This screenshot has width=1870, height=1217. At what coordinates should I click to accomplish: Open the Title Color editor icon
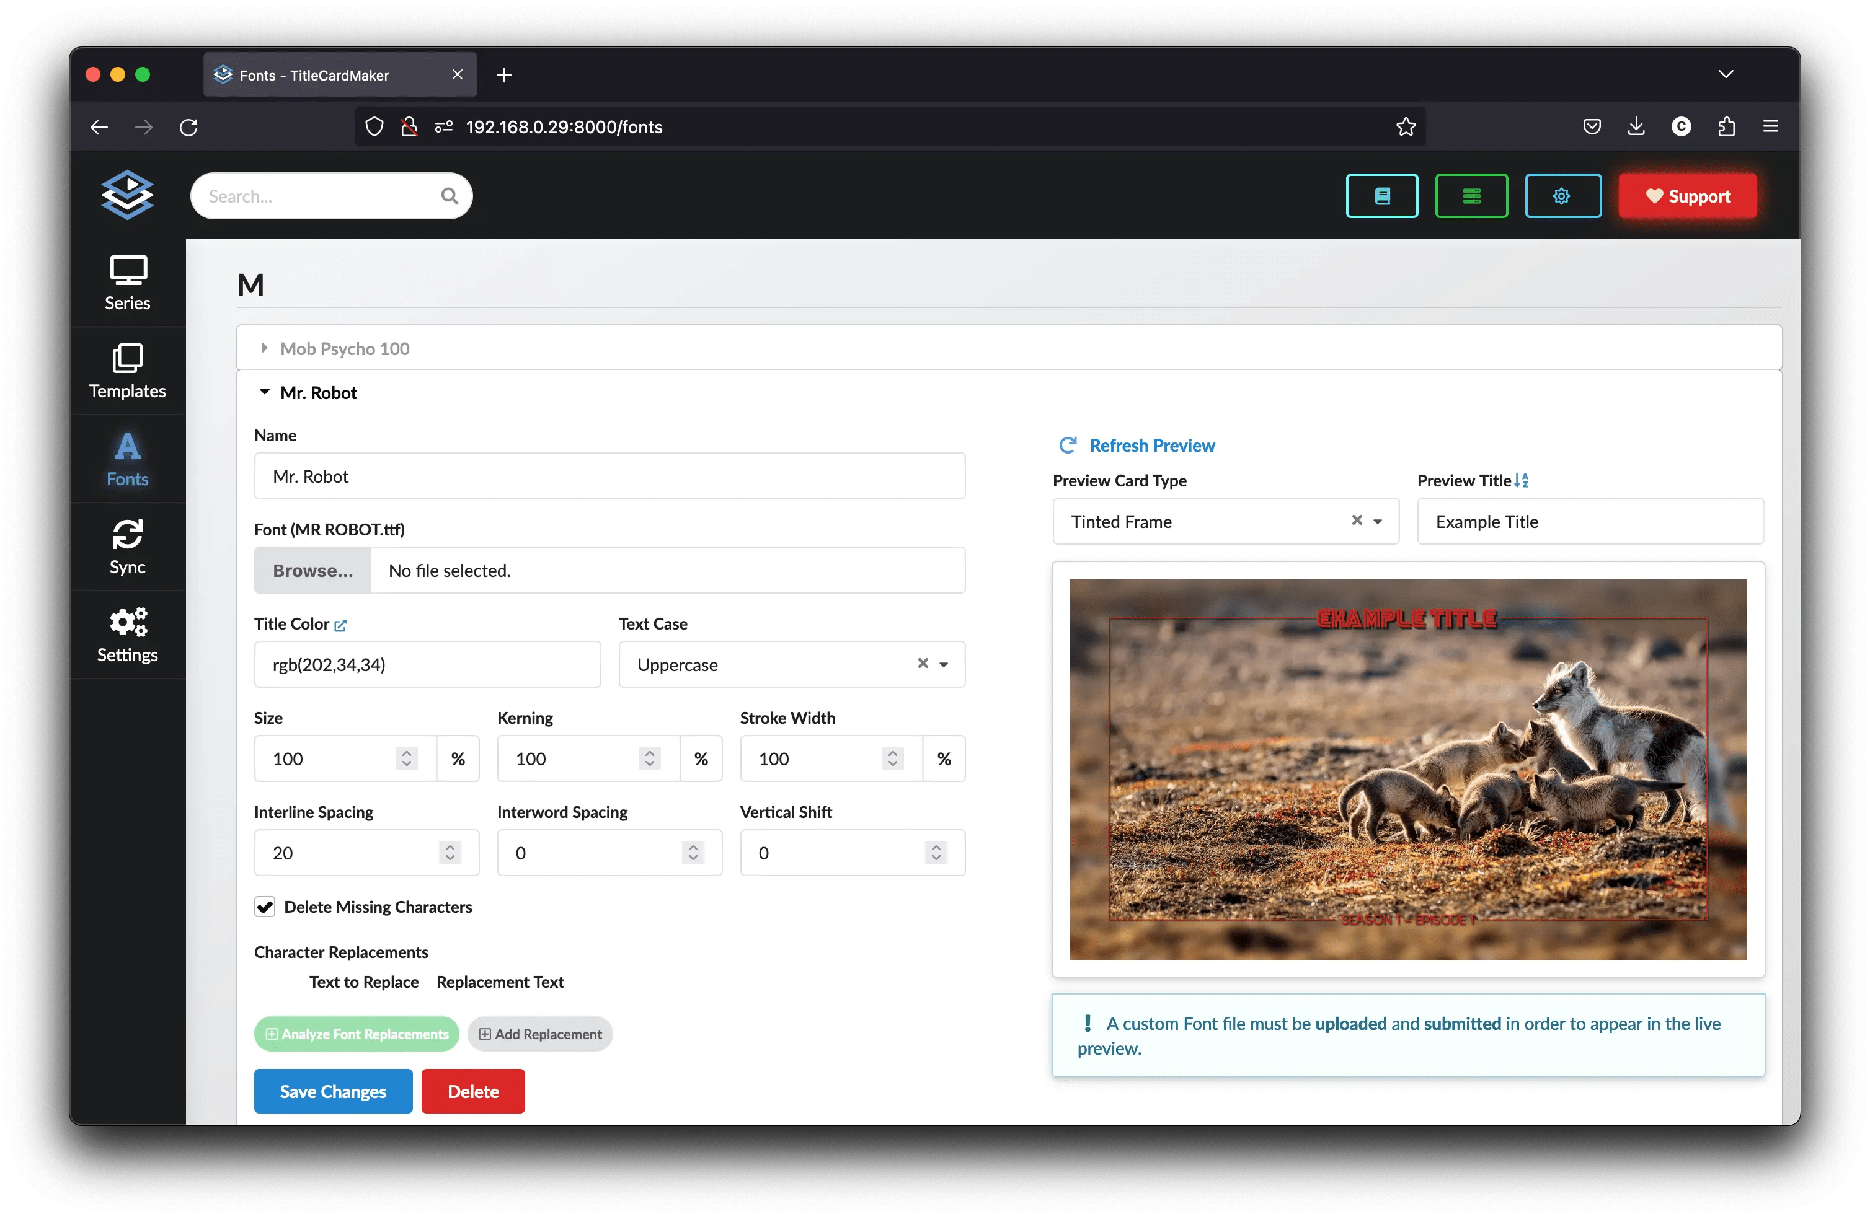340,625
